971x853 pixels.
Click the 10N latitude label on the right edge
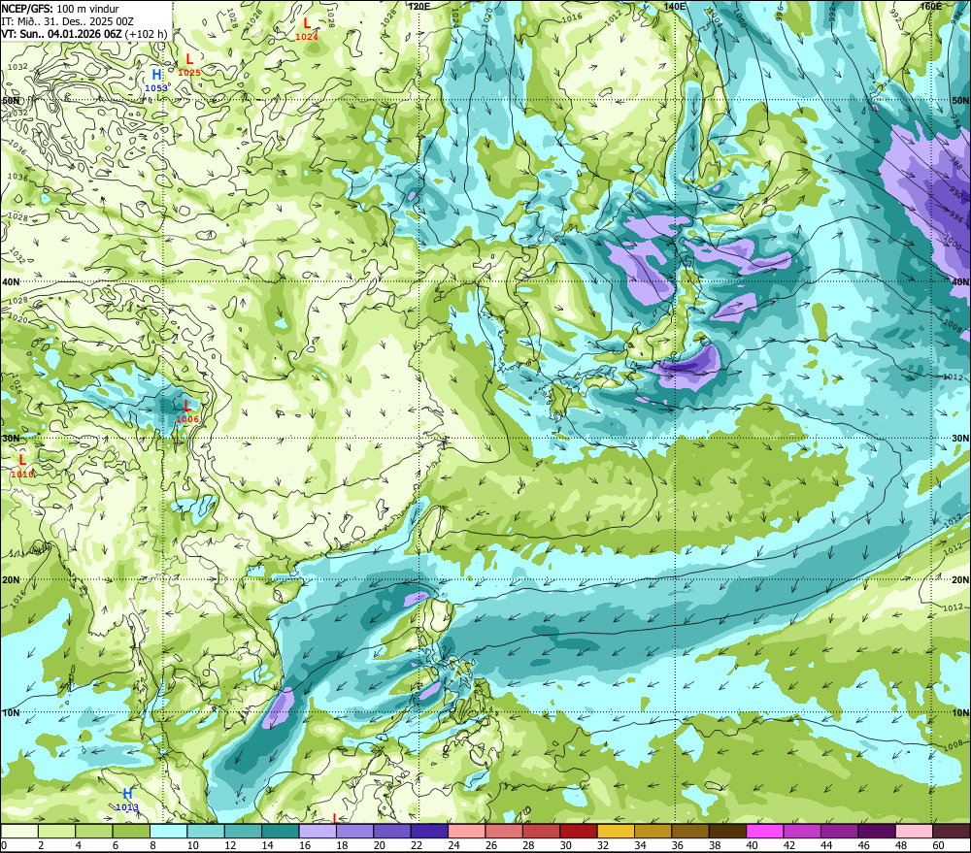960,713
